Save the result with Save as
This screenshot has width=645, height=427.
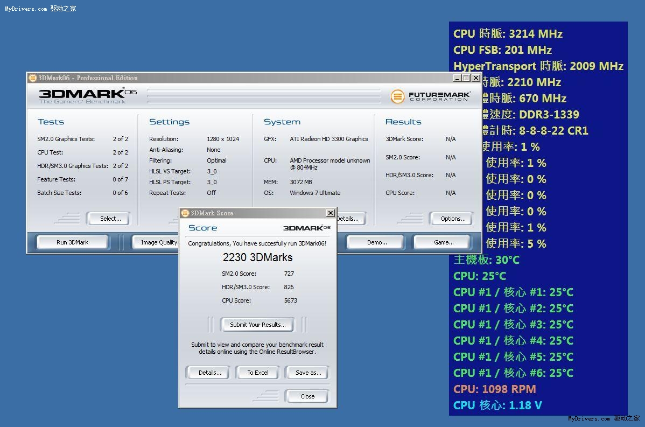308,373
